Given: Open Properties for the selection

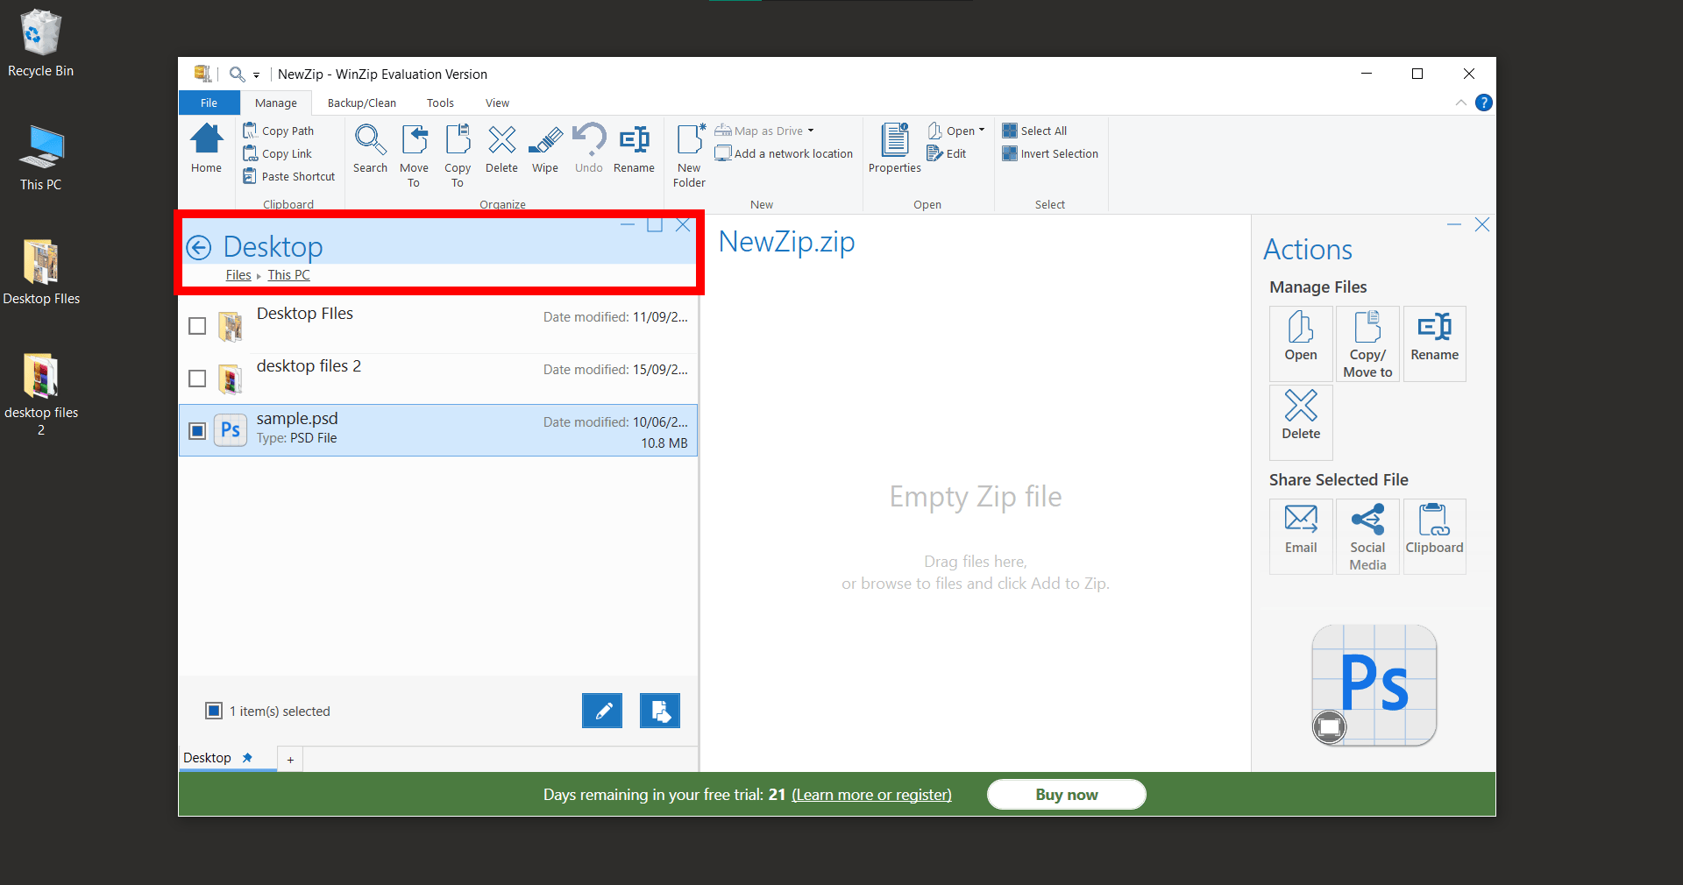Looking at the screenshot, I should pyautogui.click(x=893, y=149).
